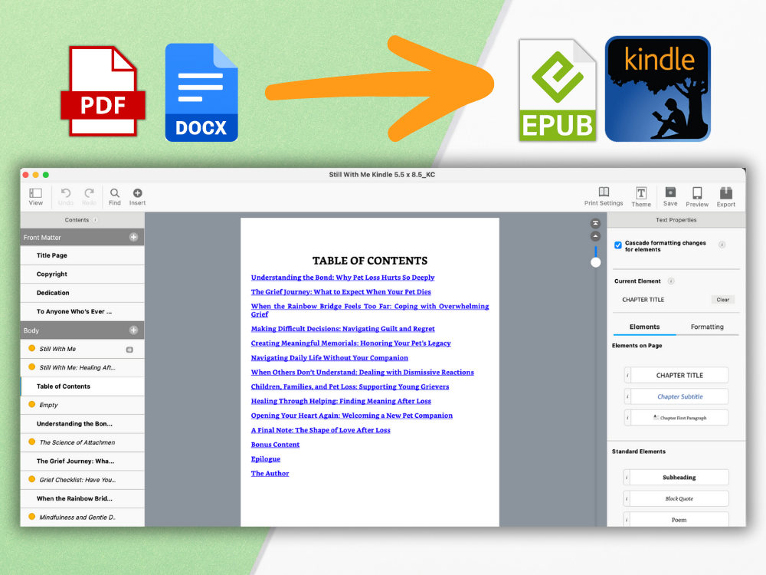Follow 'Understanding the Bond' contents link
Viewport: 766px width, 575px height.
click(342, 278)
